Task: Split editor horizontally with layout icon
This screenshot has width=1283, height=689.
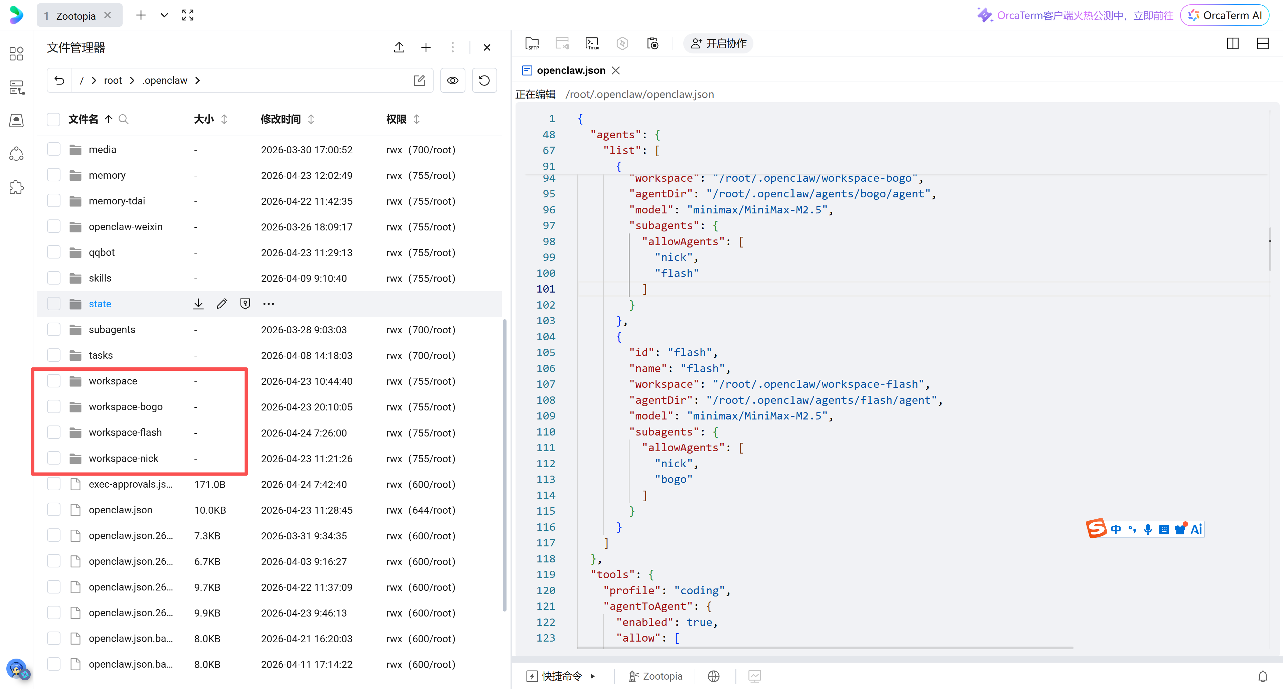Action: 1263,43
